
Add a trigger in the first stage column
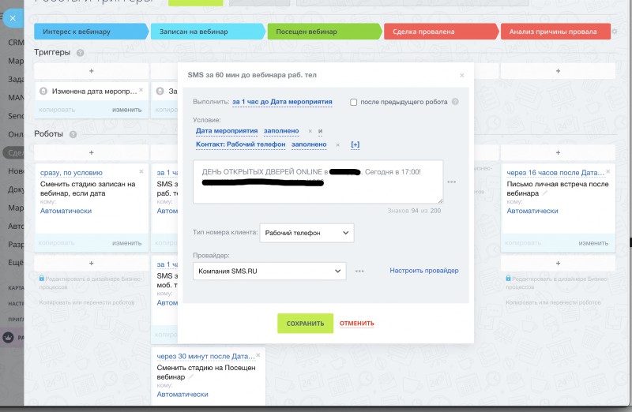coord(92,71)
